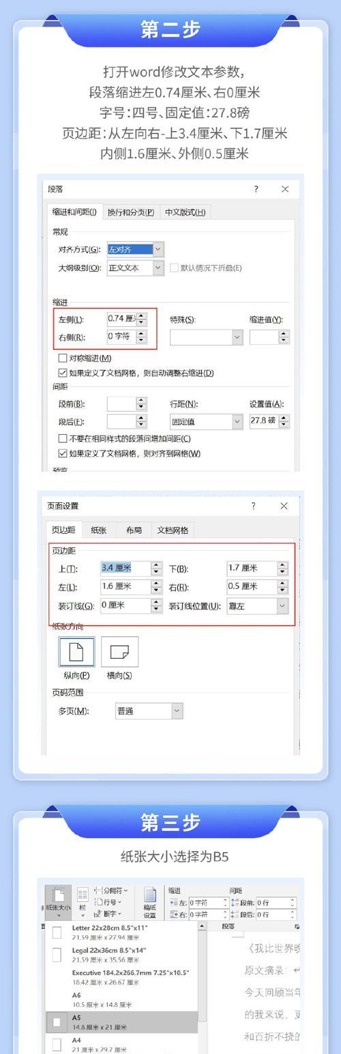This screenshot has height=1054, width=341.
Task: Select the 横向 landscape orientation icon
Action: click(x=119, y=652)
